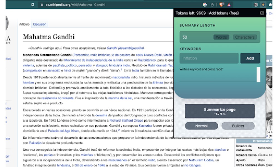278x167 pixels.
Task: Choose the Bullets summary format
Action: click(x=238, y=126)
